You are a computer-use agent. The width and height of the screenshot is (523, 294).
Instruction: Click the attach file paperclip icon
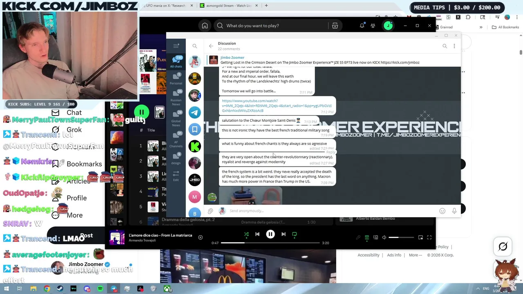point(210,211)
